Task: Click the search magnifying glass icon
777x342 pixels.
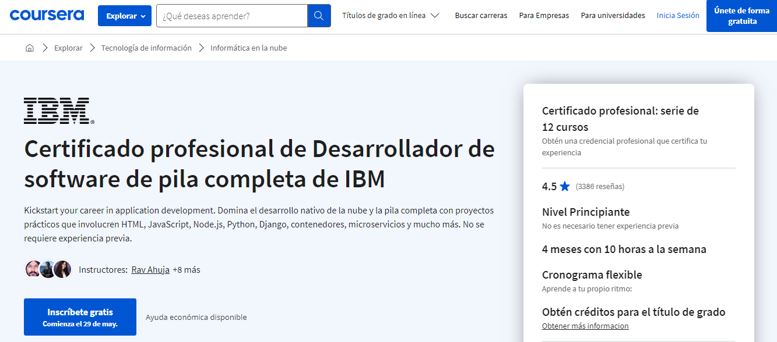Action: pyautogui.click(x=318, y=15)
